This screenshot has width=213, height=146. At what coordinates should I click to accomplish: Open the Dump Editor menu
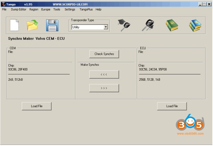pyautogui.click(x=19, y=9)
